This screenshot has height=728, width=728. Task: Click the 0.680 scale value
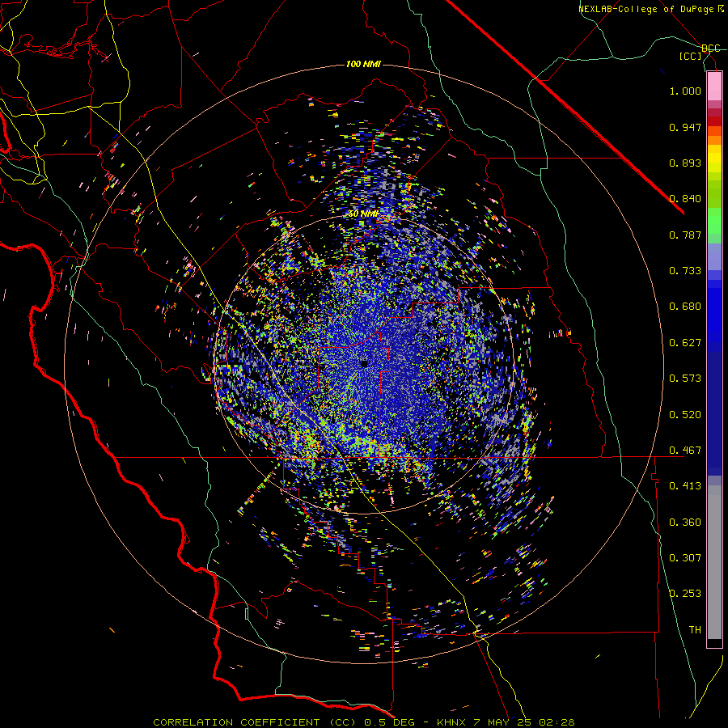pyautogui.click(x=685, y=307)
